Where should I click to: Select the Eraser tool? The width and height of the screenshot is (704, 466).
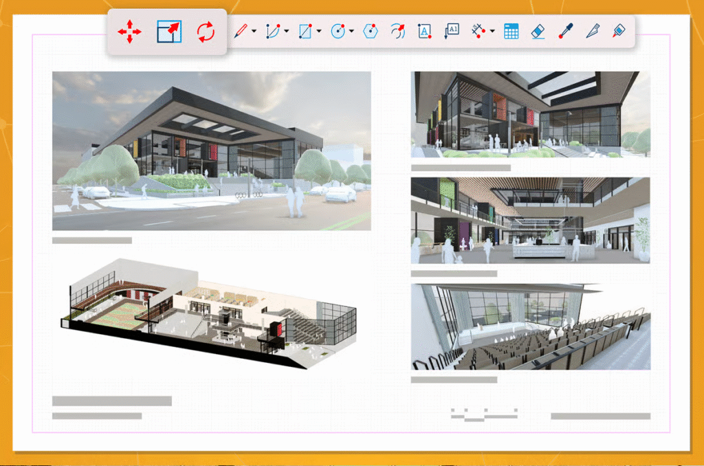click(538, 31)
